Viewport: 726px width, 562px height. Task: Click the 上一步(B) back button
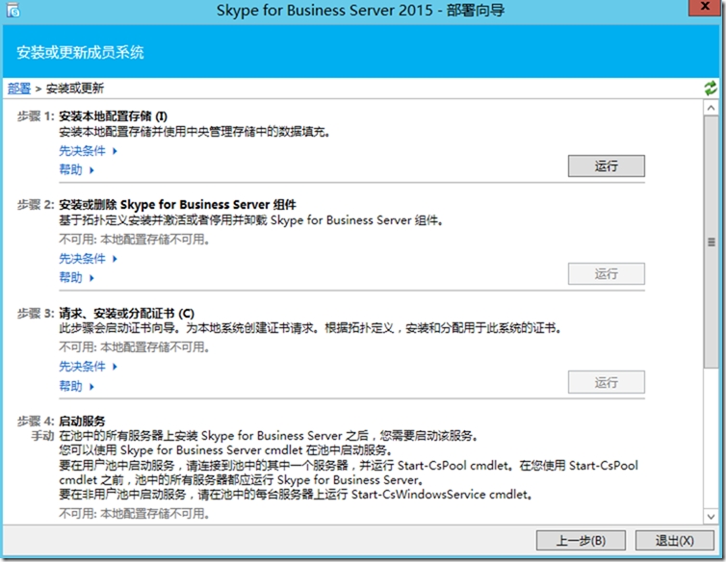tap(581, 540)
